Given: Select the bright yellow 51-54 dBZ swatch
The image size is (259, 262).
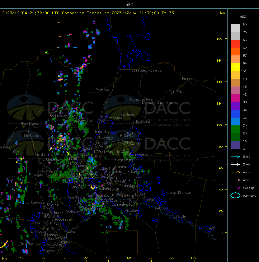Looking at the screenshot, I should [x=235, y=67].
